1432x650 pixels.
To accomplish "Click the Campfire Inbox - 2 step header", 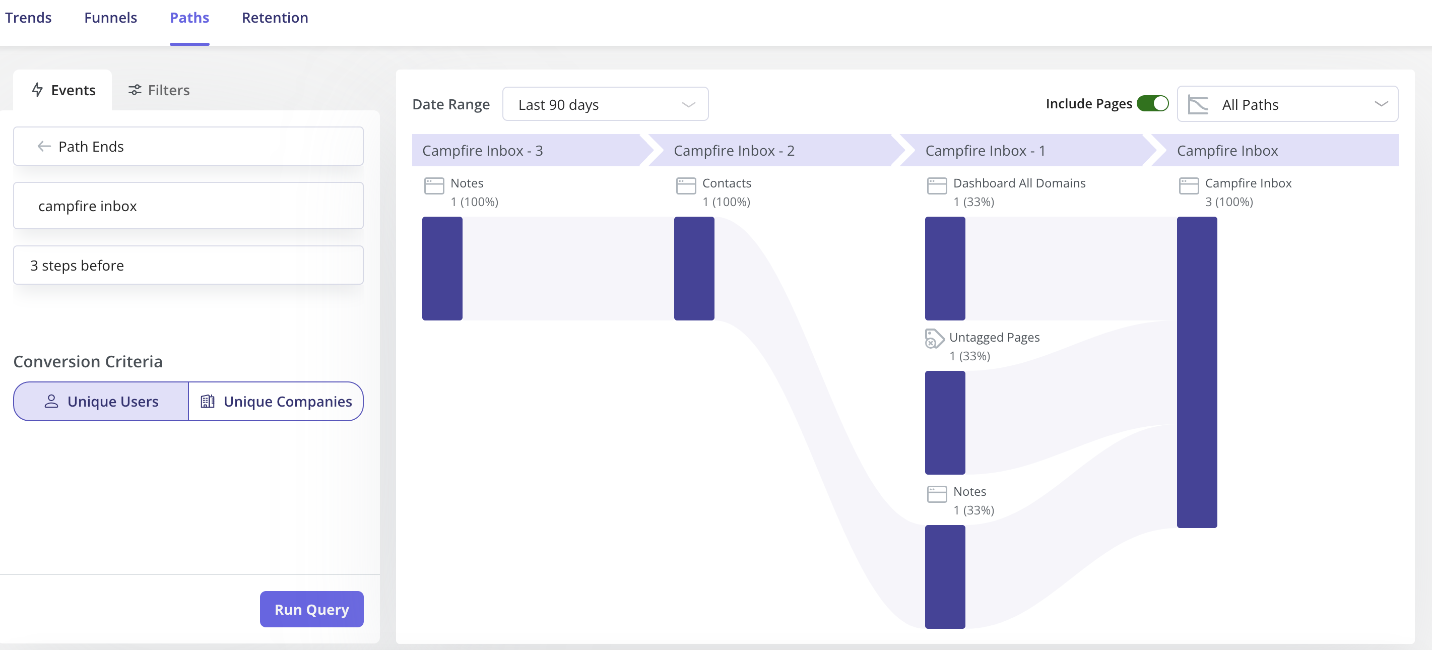I will 776,150.
